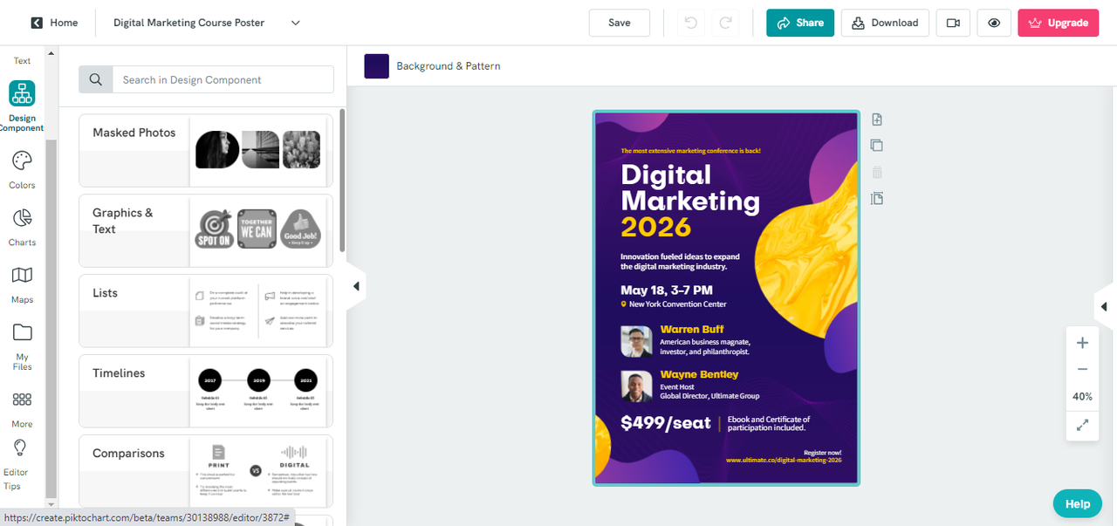Select the Text tool in sidebar
The image size is (1117, 526).
pyautogui.click(x=22, y=60)
